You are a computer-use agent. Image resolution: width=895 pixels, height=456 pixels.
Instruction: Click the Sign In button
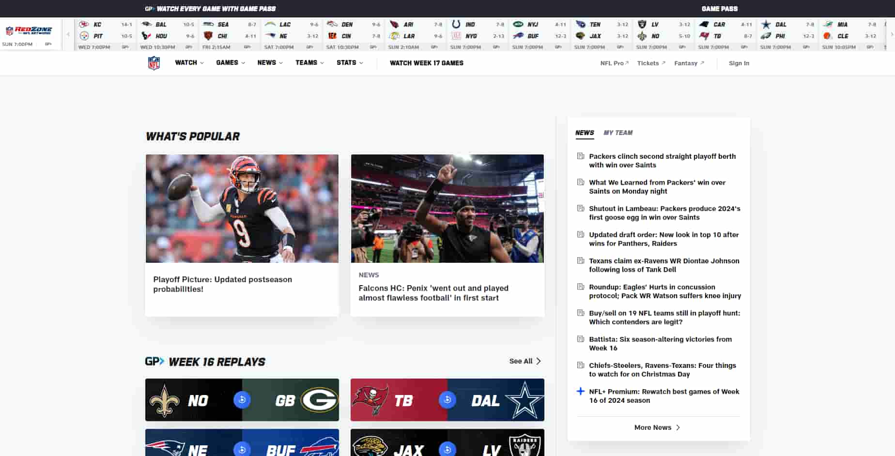(739, 63)
